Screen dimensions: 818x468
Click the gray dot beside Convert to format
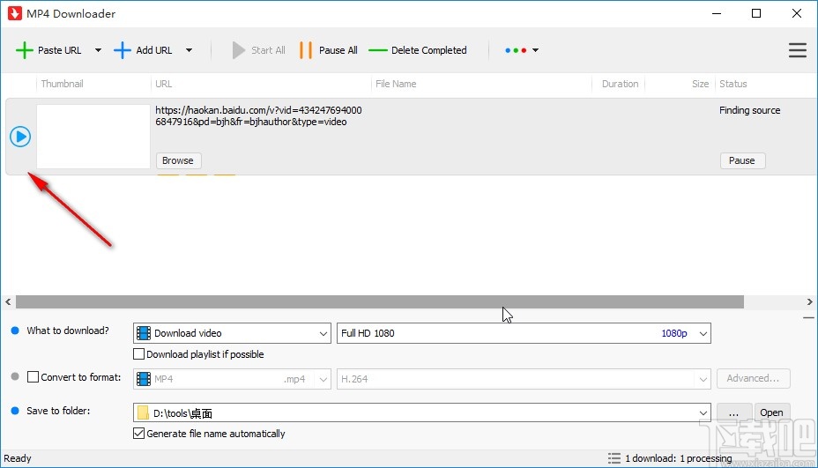[15, 376]
